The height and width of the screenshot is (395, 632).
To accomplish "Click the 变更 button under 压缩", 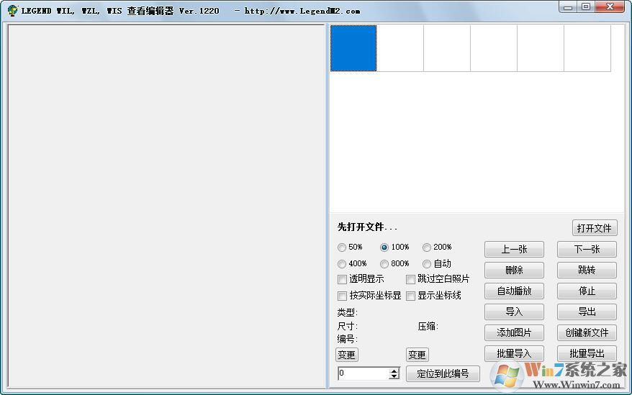I will click(417, 355).
